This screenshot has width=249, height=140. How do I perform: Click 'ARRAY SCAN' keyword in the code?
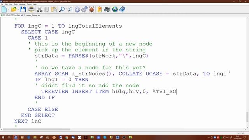click(51, 73)
